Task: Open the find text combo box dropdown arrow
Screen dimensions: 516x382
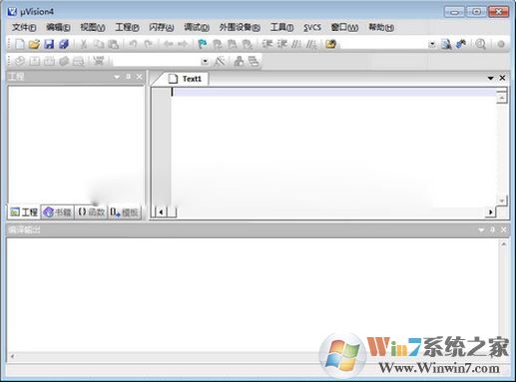Action: pos(432,44)
